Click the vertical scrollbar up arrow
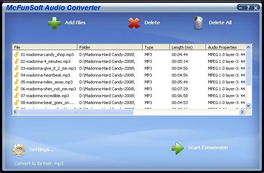Viewport: 264px width, 173px height. 248,47
